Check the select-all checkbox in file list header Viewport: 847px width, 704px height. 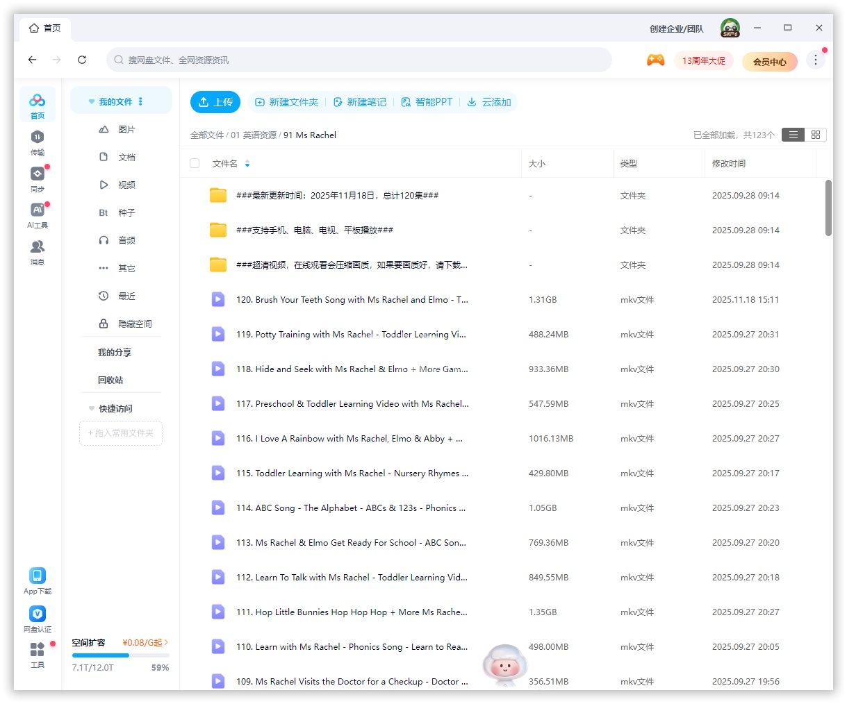click(x=194, y=163)
